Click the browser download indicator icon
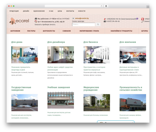This screenshot has height=132, width=156. [x=106, y=6]
